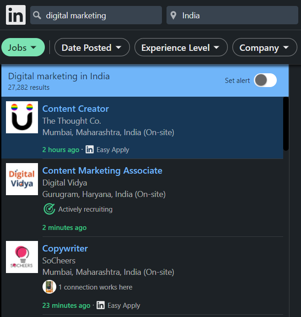This screenshot has width=301, height=317.
Task: Click the Actively recruiting label
Action: point(86,209)
